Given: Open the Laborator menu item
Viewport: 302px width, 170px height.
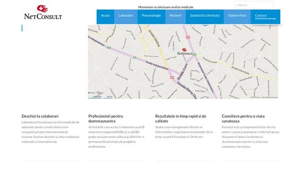Looking at the screenshot, I should coord(126,17).
